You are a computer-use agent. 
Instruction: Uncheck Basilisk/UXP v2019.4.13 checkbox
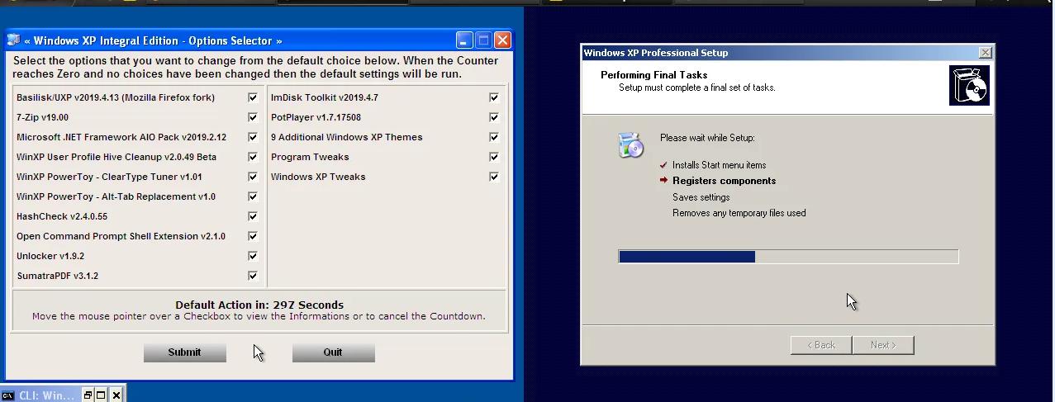(253, 97)
